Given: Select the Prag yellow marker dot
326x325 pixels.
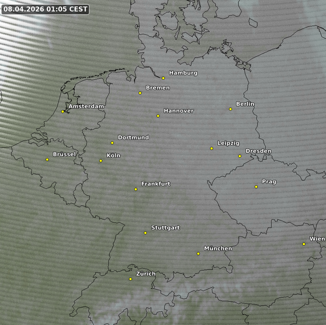Looking at the screenshot, I should point(256,187).
